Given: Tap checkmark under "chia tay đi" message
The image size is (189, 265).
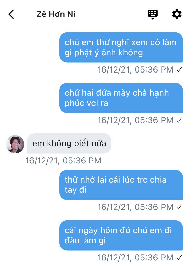Looking at the screenshot, I should pos(179,207).
